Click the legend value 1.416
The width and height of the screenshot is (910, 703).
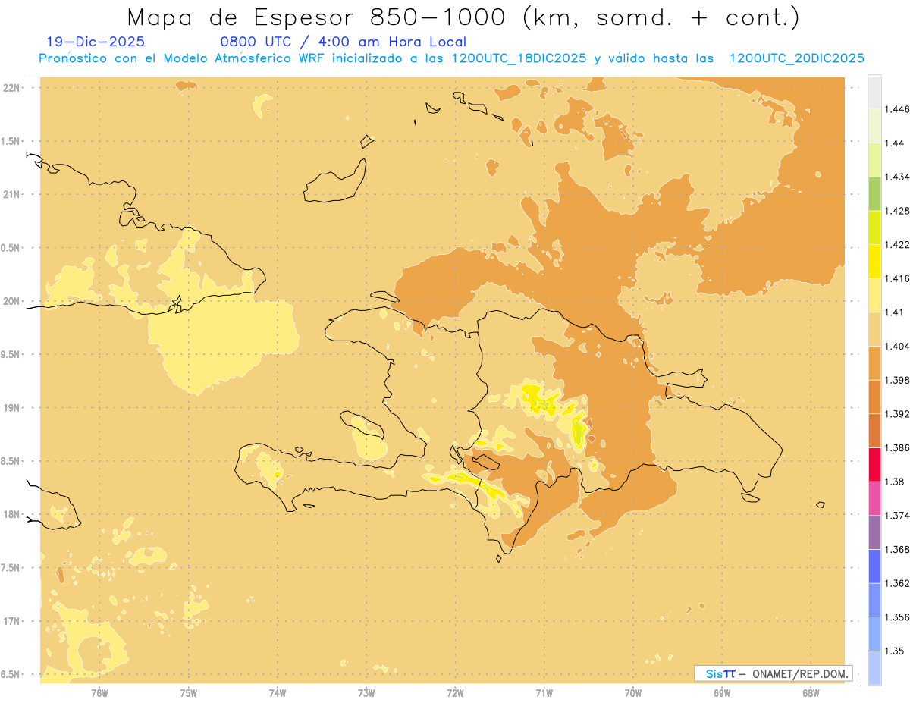[x=899, y=278]
